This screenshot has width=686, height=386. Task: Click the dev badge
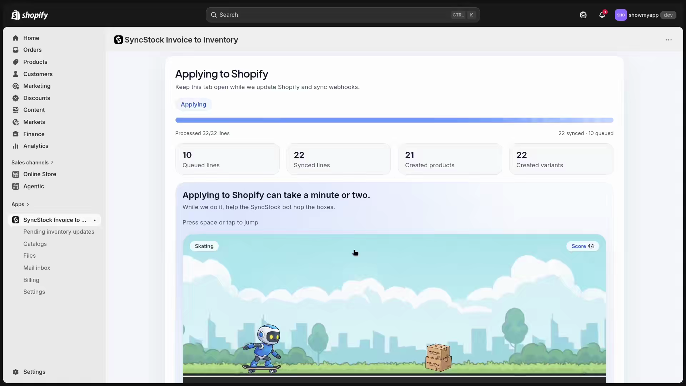[x=668, y=15]
